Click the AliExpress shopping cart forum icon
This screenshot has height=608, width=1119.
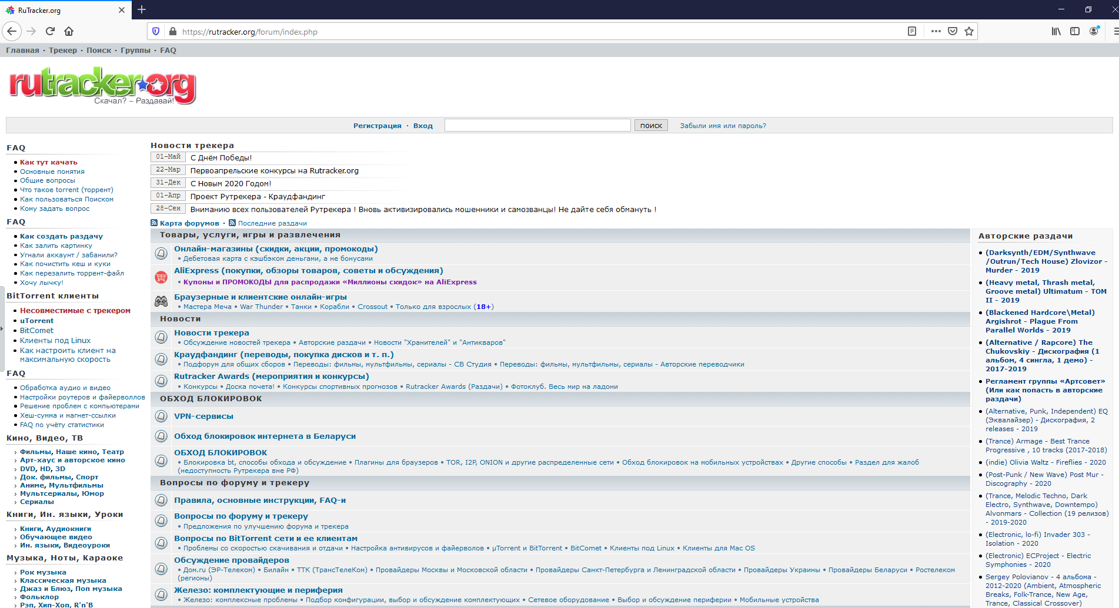pos(161,277)
